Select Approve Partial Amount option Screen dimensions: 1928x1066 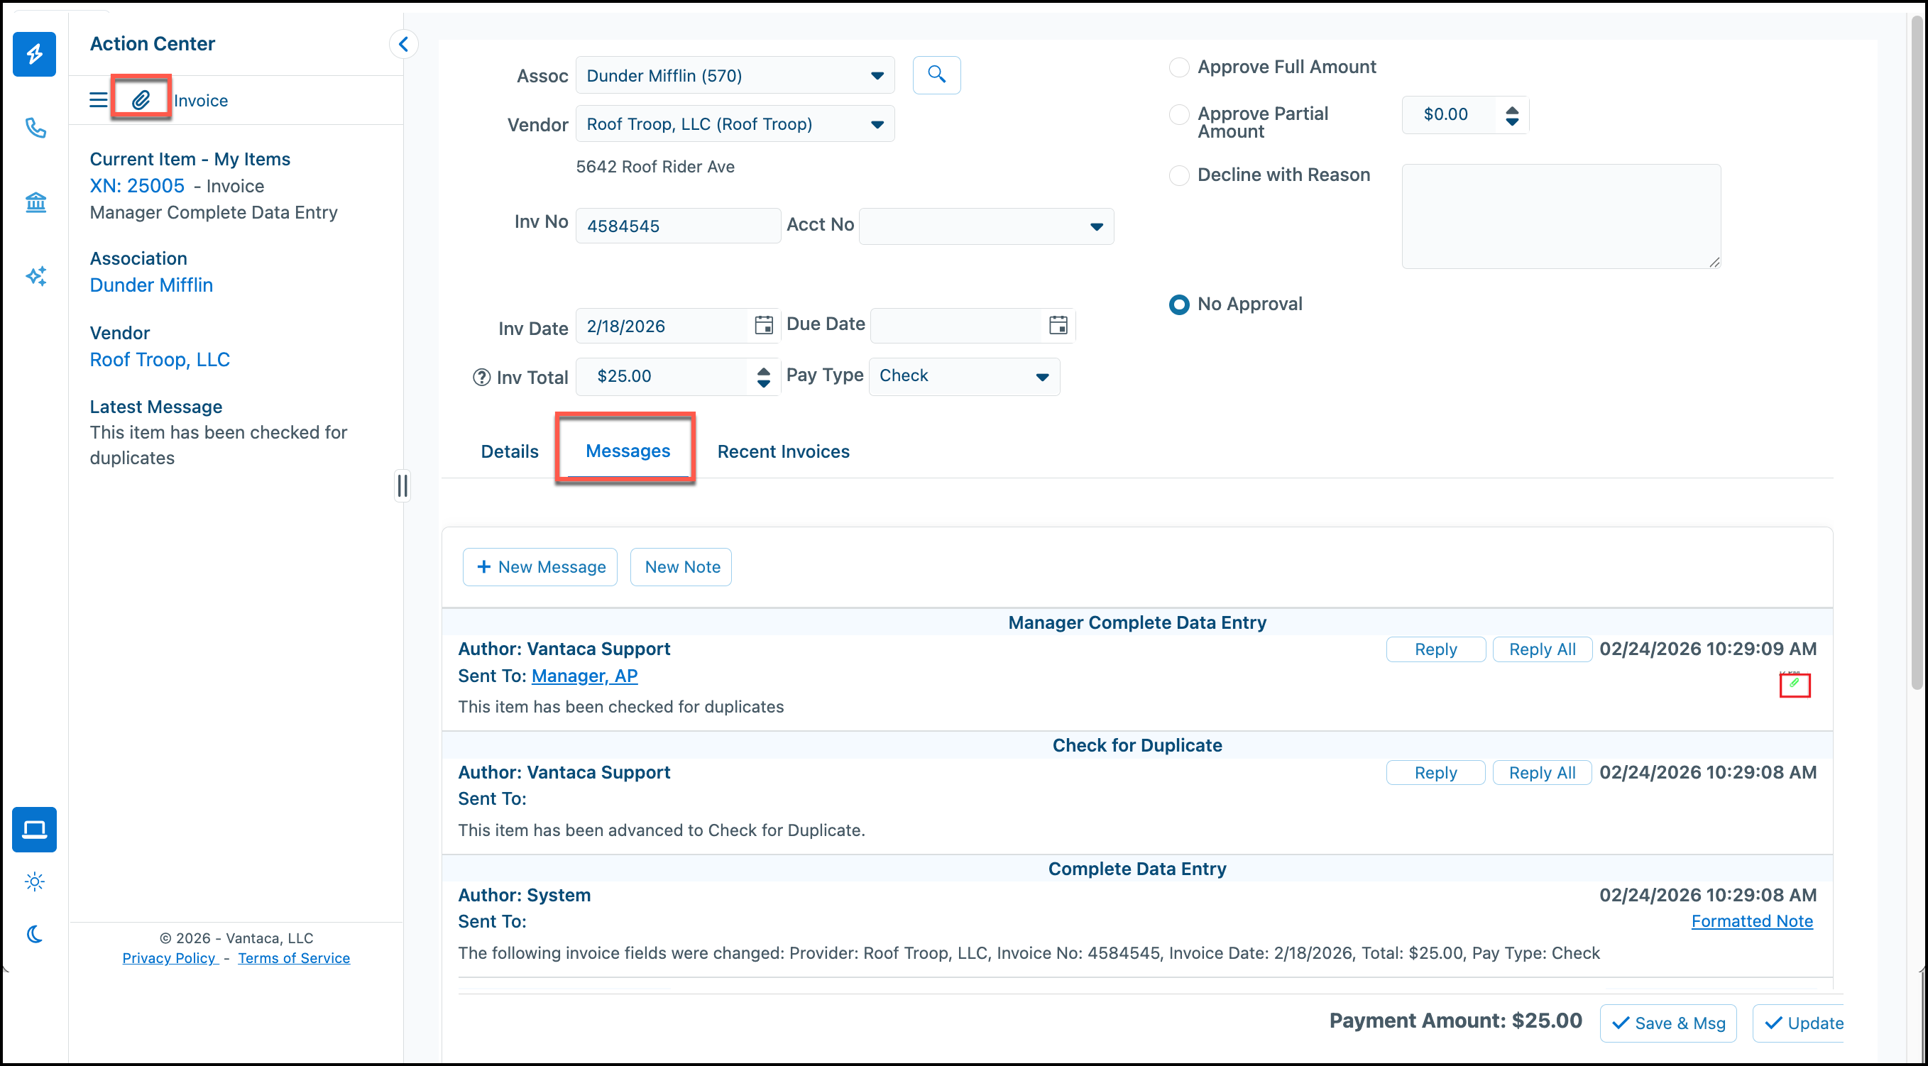(1179, 114)
